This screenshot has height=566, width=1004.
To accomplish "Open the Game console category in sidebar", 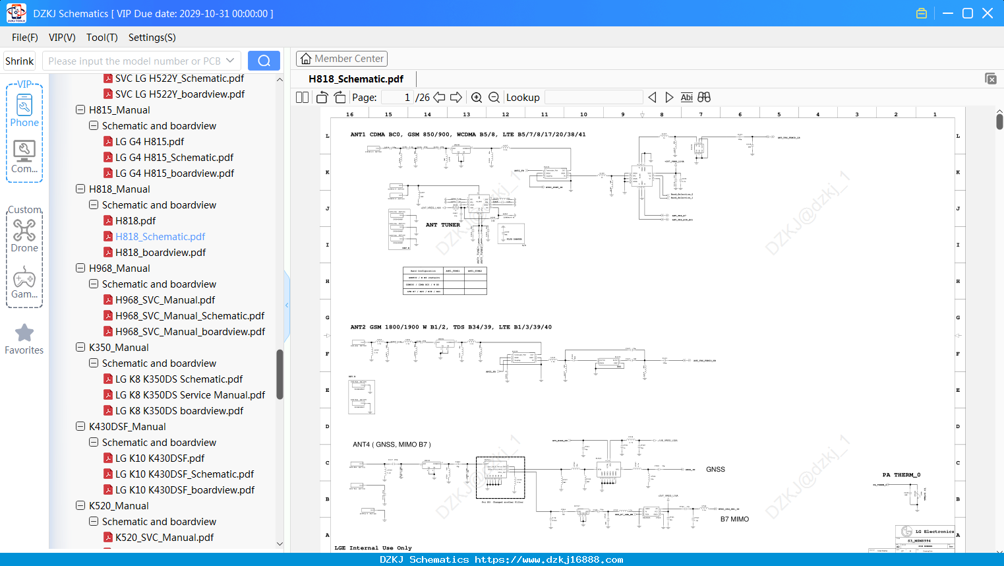I will point(24,282).
